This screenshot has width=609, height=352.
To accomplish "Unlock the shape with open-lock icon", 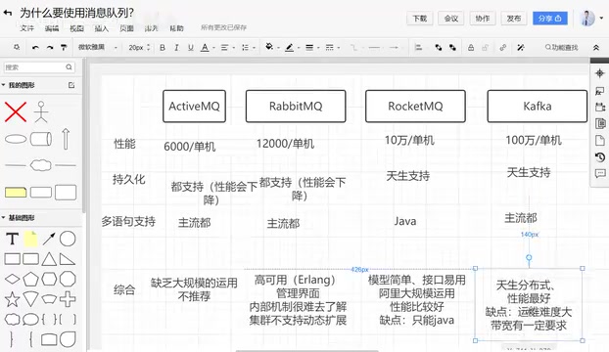I will pyautogui.click(x=485, y=47).
